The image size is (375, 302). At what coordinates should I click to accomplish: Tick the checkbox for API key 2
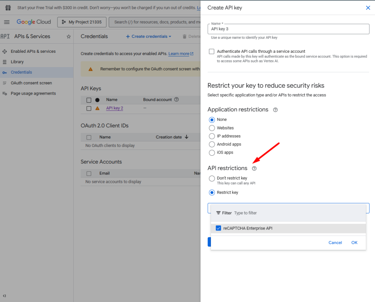tap(89, 108)
